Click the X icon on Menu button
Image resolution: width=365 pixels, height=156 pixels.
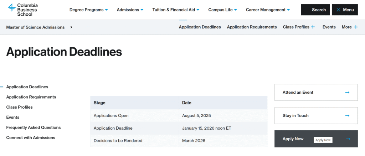(x=338, y=10)
